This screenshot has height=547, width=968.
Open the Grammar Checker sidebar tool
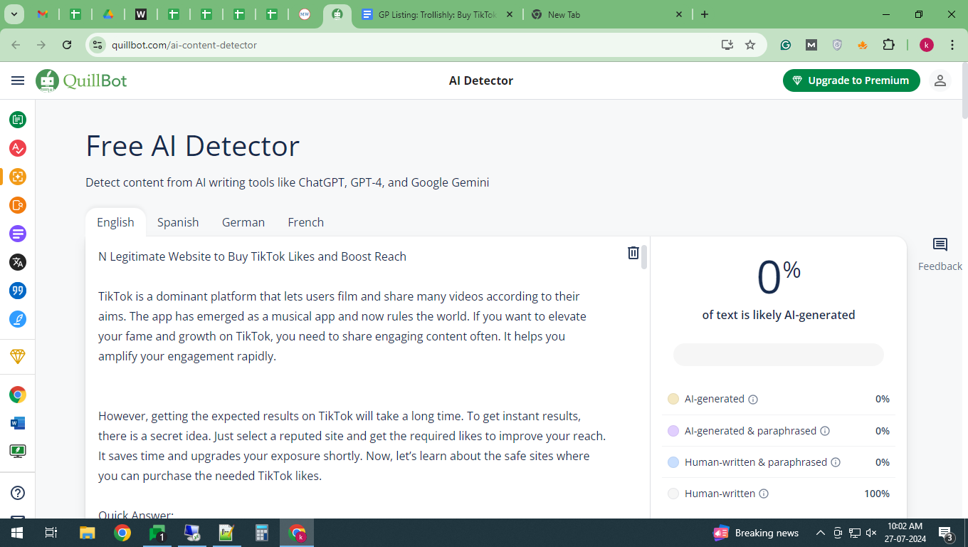pos(18,148)
